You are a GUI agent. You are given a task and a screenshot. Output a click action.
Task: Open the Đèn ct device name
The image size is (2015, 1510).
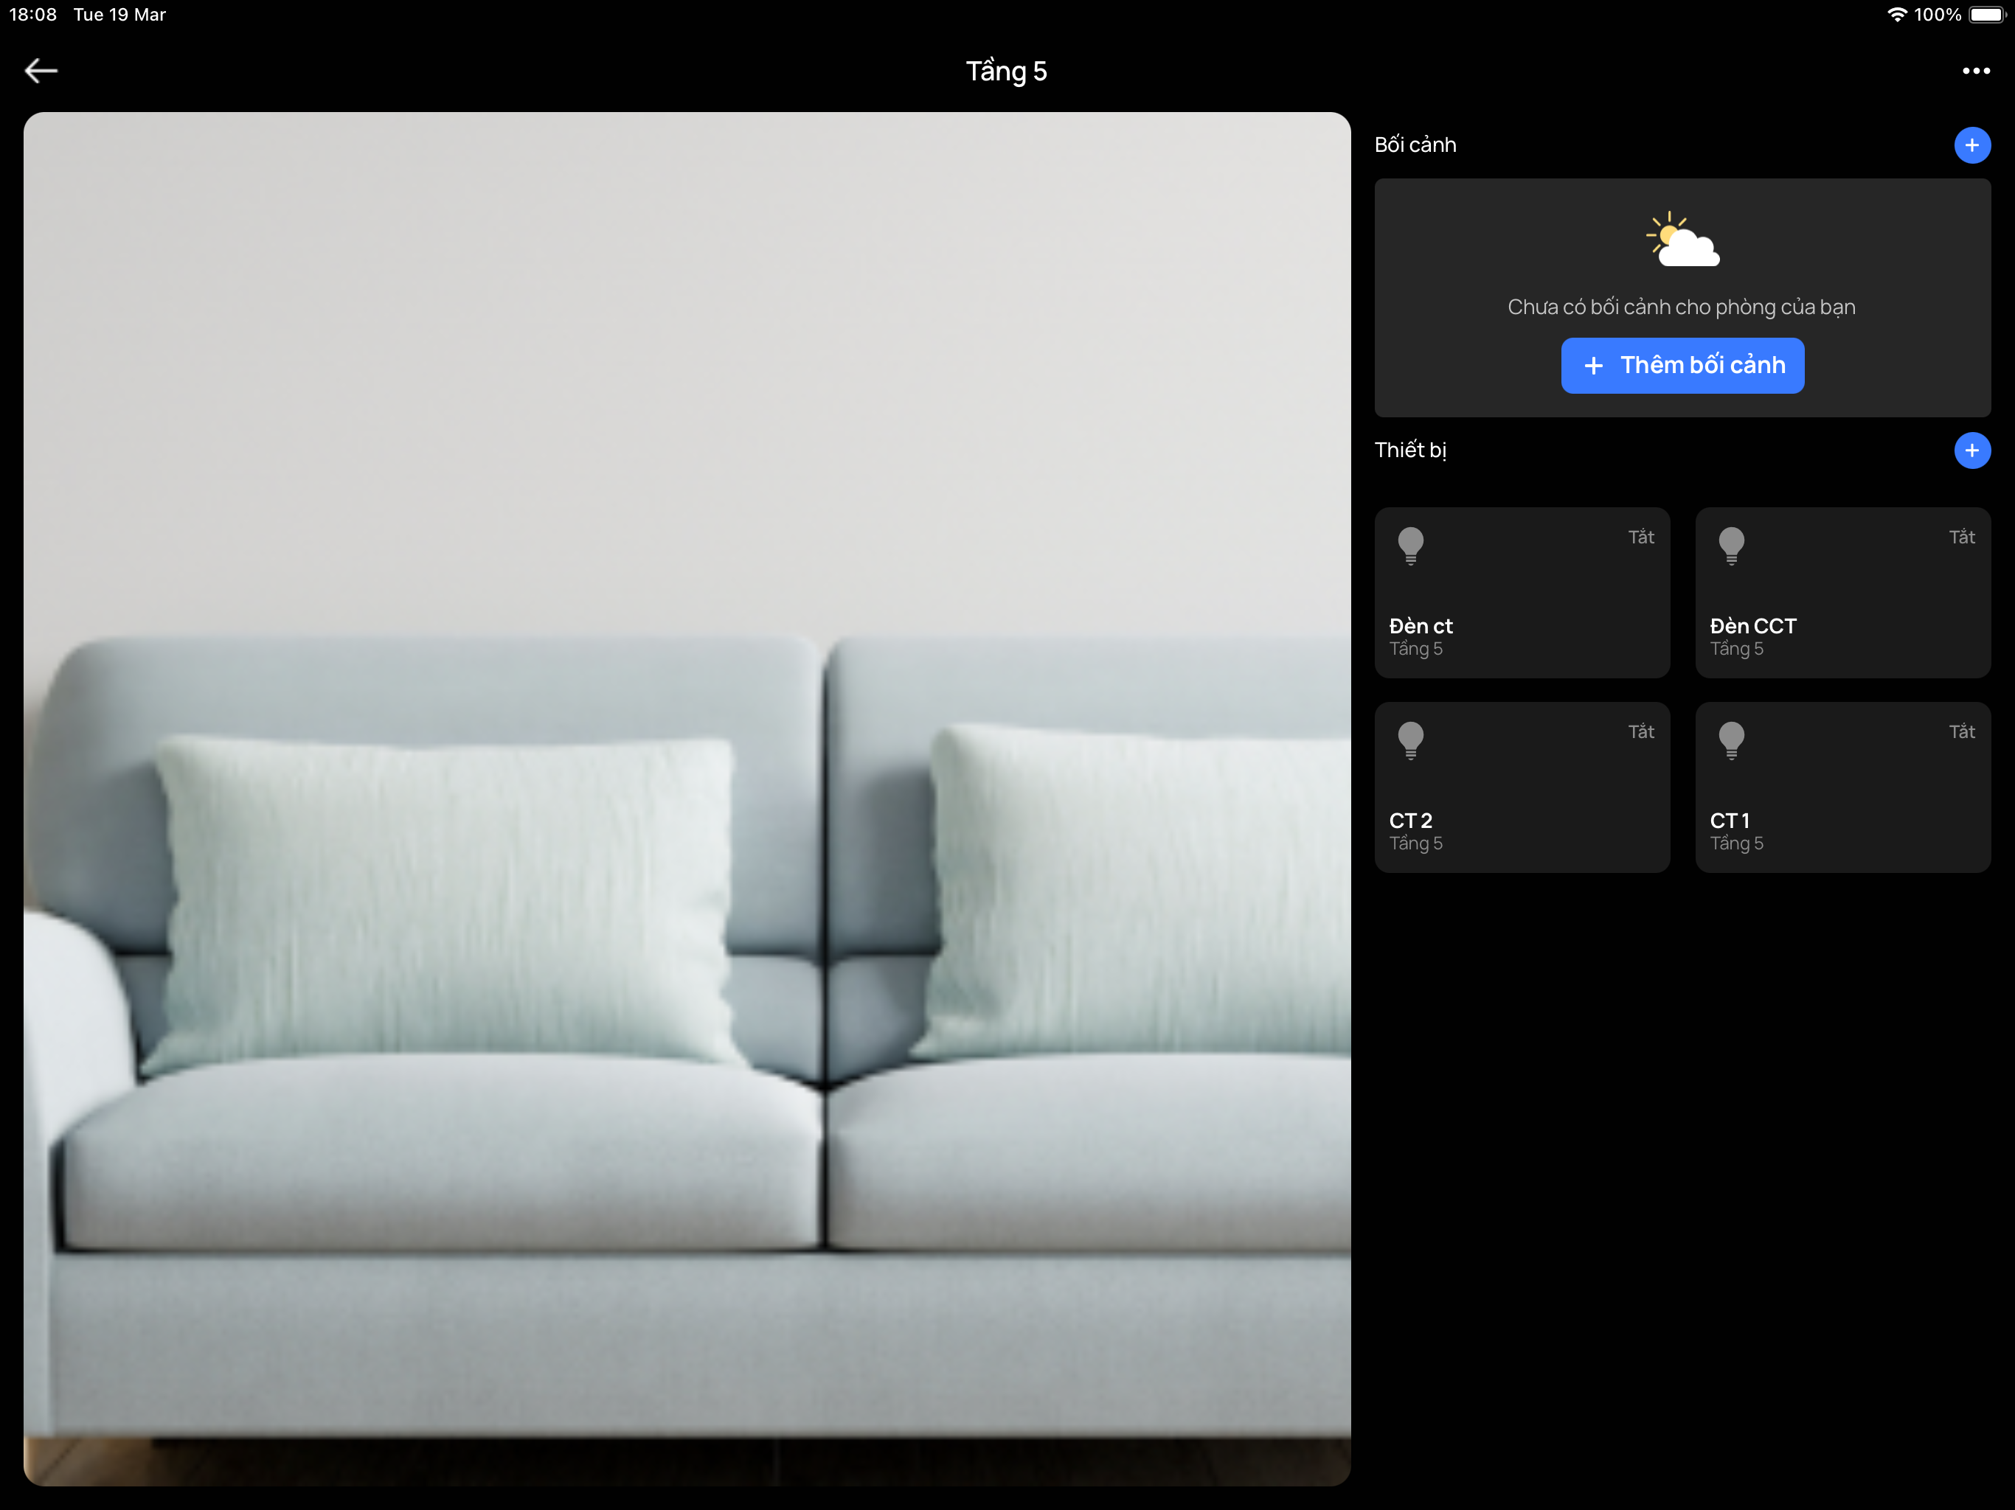(1420, 626)
